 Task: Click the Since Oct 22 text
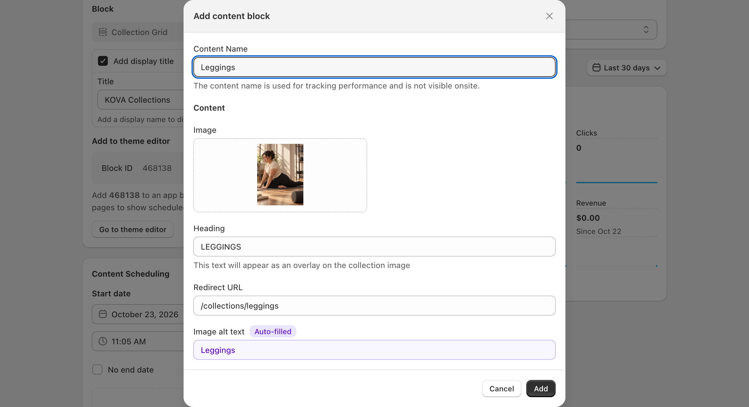coord(598,231)
